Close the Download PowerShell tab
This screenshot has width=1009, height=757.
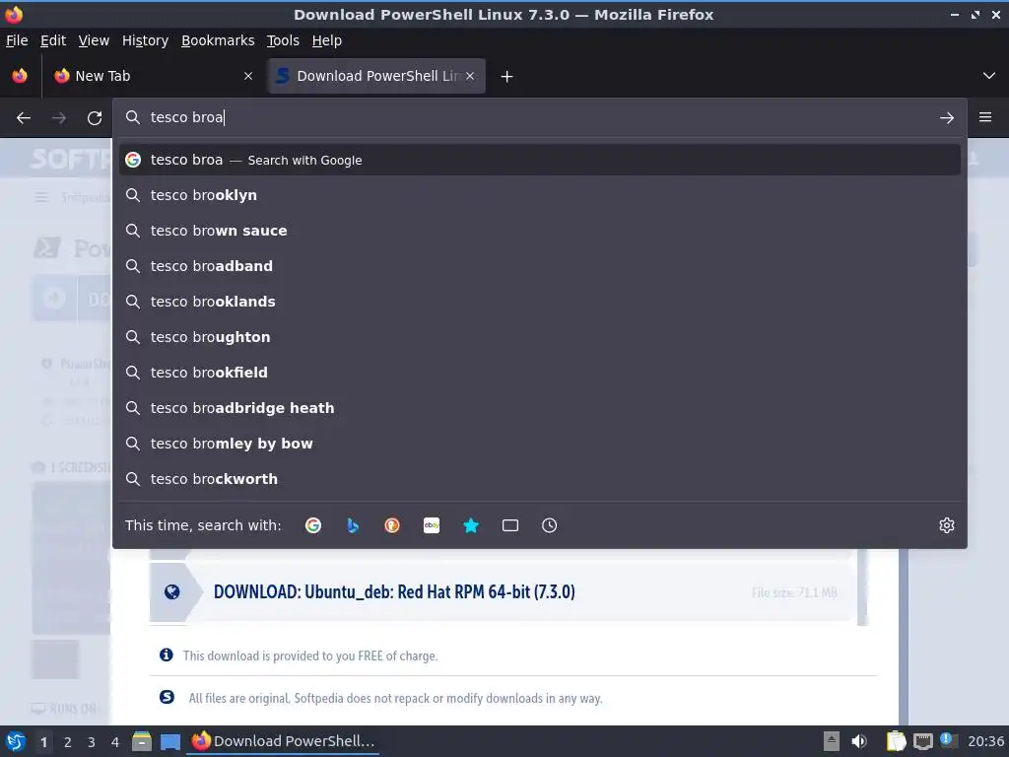[x=470, y=76]
